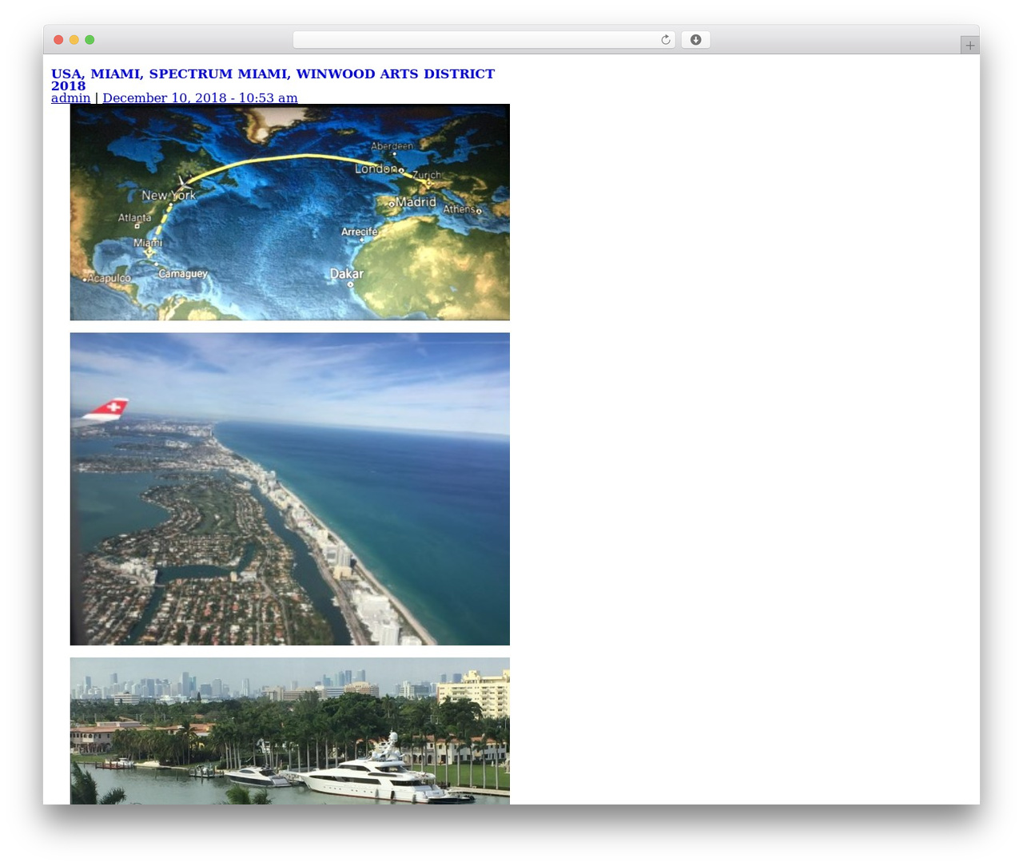
Task: Open the December 10, 2018 date link
Action: pyautogui.click(x=200, y=97)
